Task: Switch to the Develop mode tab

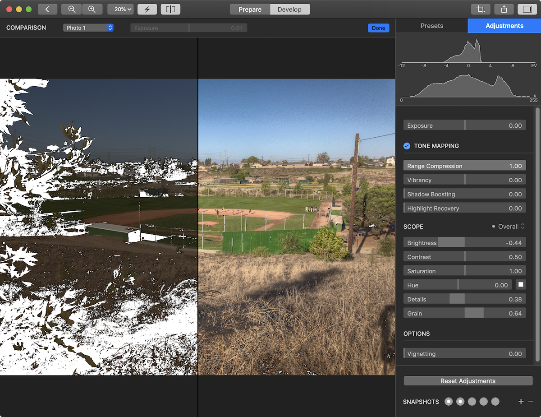Action: pos(290,9)
